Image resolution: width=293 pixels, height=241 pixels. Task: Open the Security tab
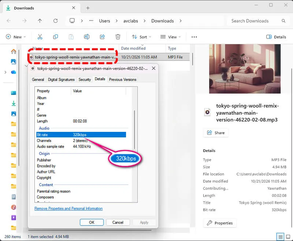[x=85, y=79]
